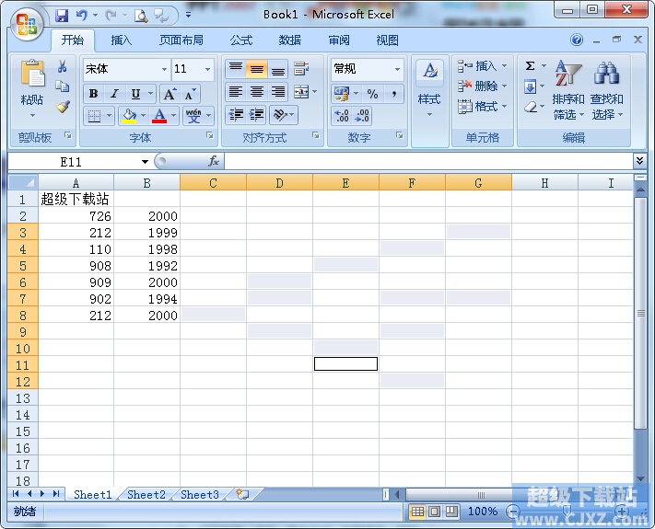Screen dimensions: 655x529
Task: Switch to Normal view in status bar
Action: click(417, 512)
